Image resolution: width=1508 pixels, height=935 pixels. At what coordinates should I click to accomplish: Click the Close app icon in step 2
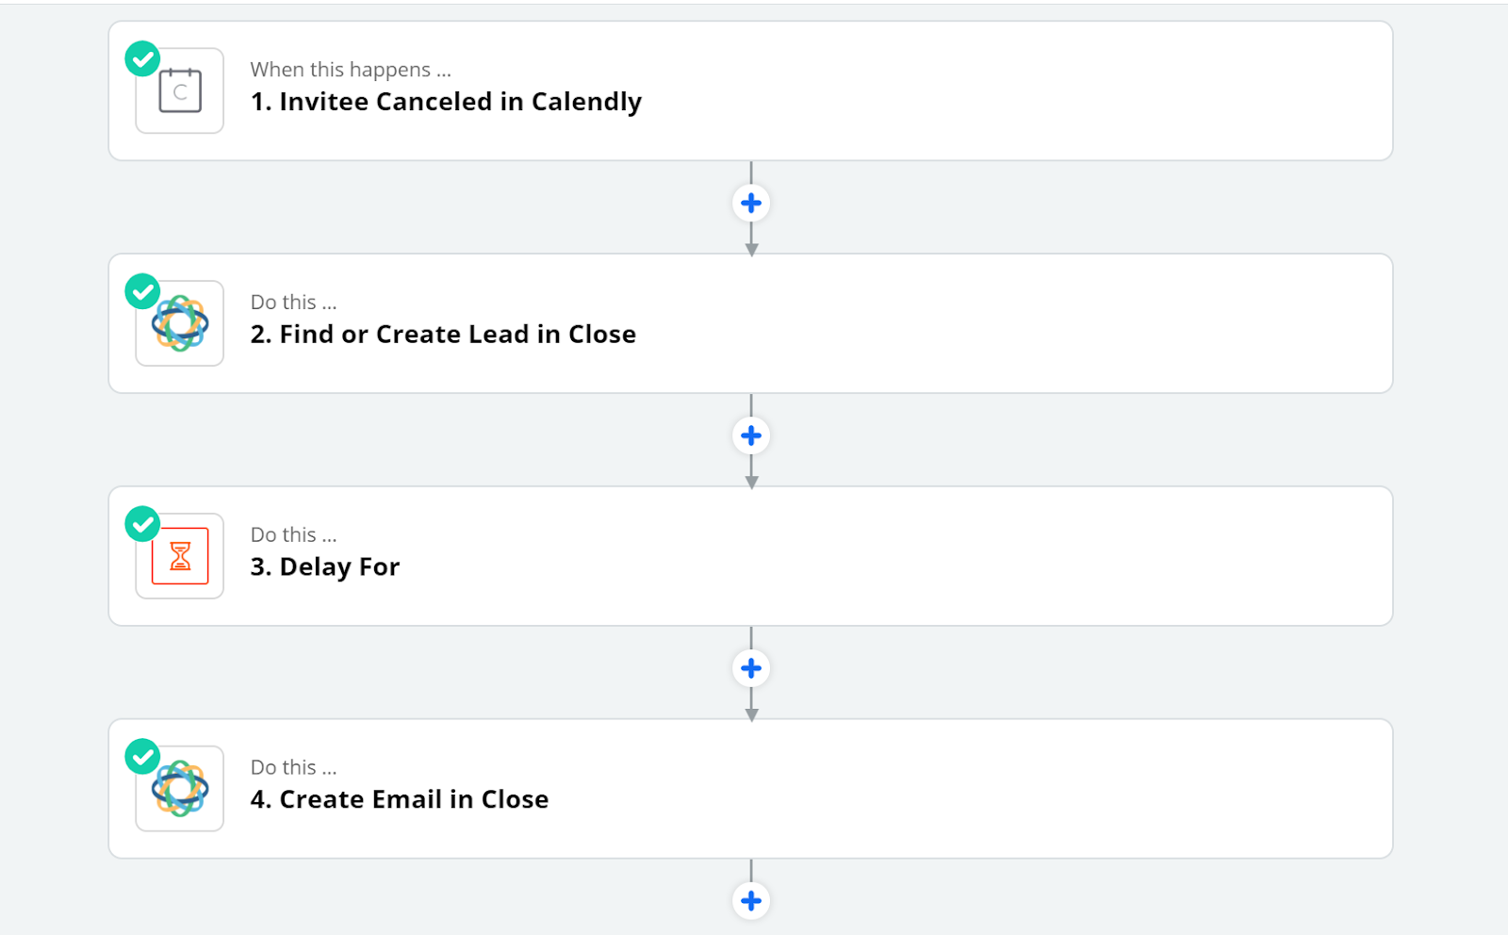tap(179, 323)
